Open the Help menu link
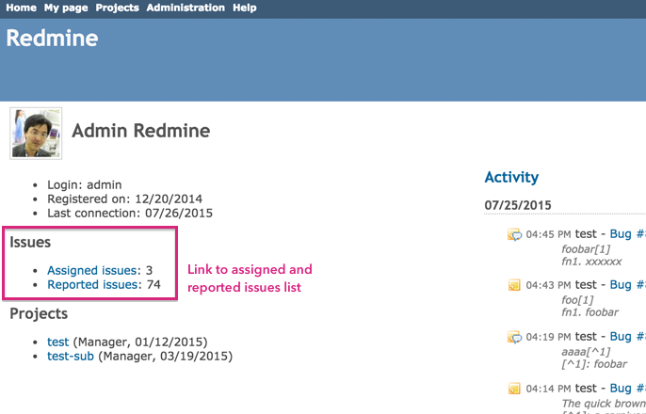The image size is (646, 414). click(x=244, y=8)
